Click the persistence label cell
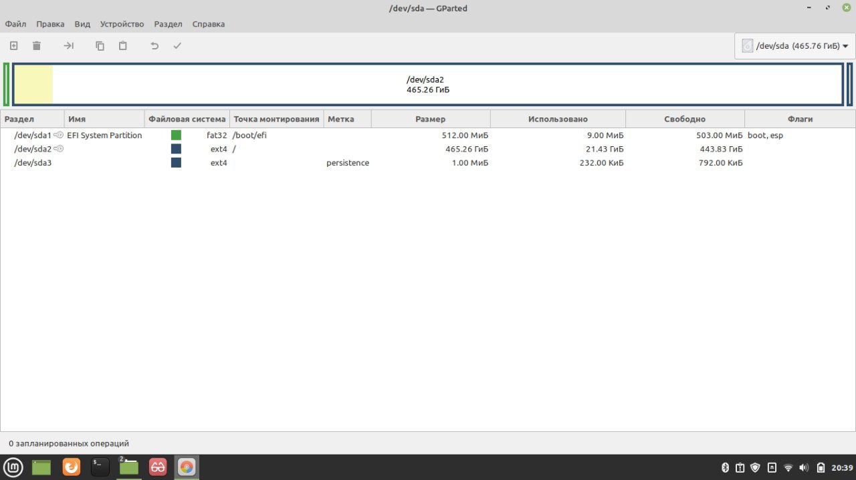Image resolution: width=856 pixels, height=480 pixels. [348, 162]
